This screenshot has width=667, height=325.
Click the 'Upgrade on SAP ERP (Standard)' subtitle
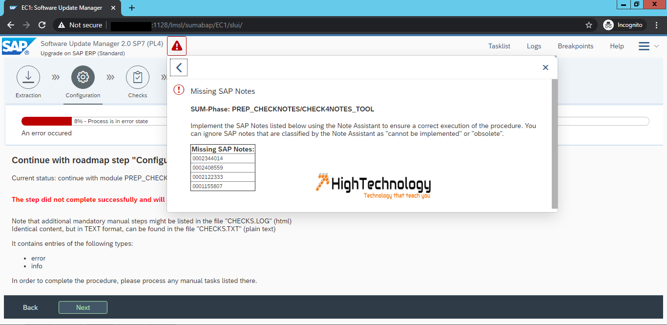[x=83, y=53]
